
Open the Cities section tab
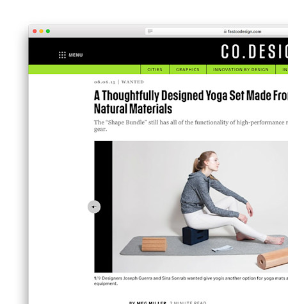[155, 69]
